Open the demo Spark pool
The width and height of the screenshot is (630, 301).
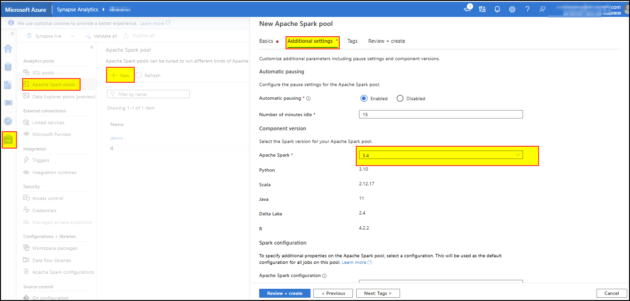coord(116,138)
